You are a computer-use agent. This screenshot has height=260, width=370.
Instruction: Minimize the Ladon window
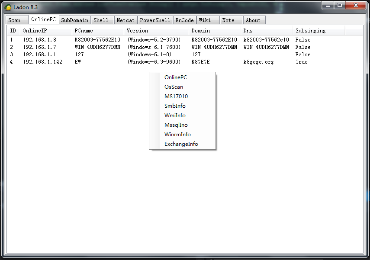coord(328,6)
